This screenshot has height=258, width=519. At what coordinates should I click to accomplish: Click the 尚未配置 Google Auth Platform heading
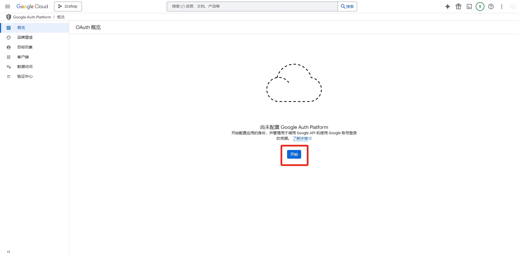coord(294,127)
